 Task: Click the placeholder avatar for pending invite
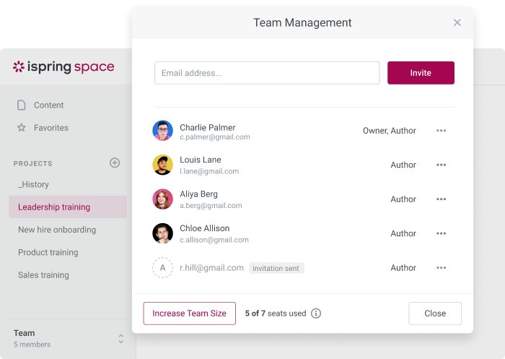[162, 268]
